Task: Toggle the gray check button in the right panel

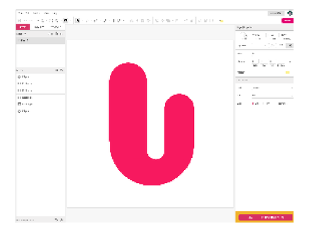Action: click(290, 45)
